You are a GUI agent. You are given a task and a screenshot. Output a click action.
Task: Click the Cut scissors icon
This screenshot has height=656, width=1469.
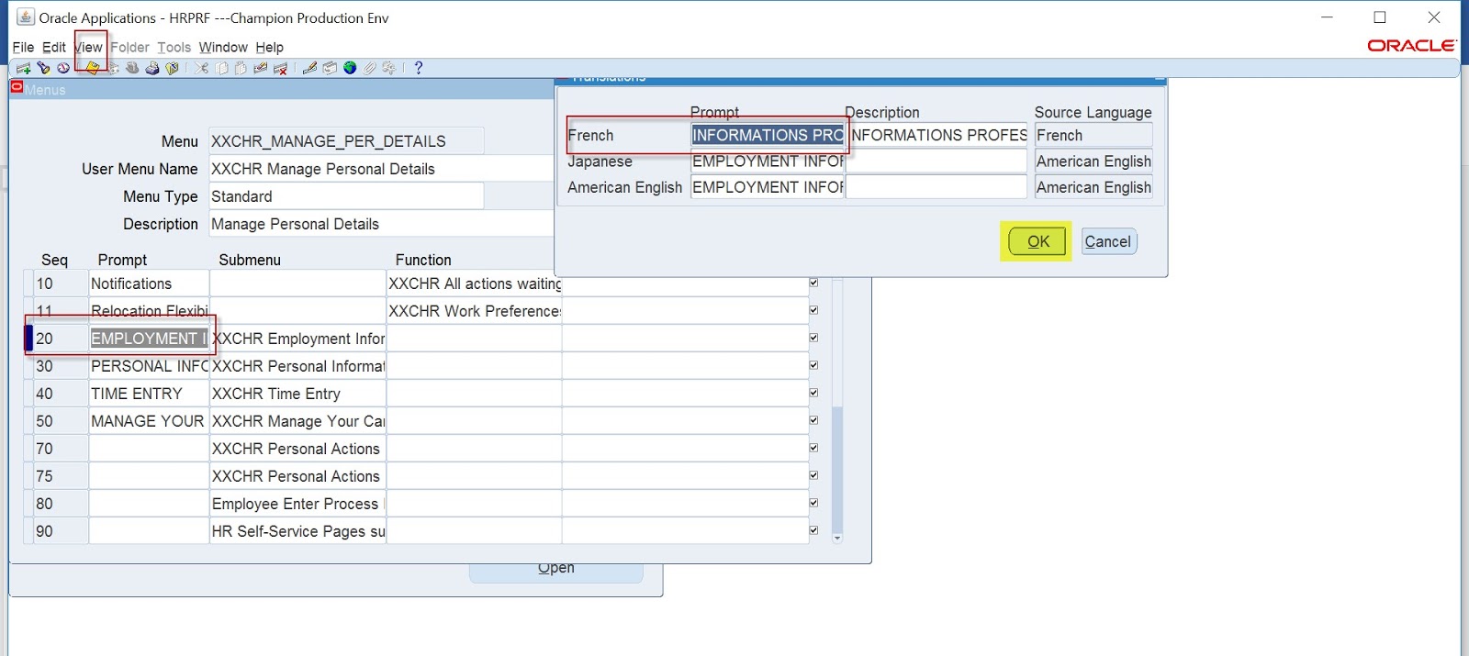201,68
